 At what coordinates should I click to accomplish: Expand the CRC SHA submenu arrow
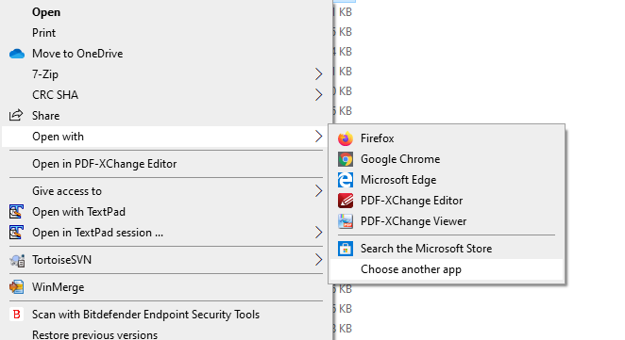pyautogui.click(x=318, y=94)
